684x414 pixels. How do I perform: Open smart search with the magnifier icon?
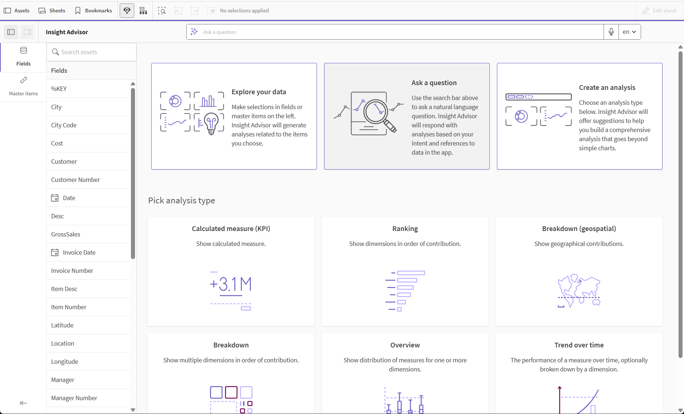pos(162,10)
